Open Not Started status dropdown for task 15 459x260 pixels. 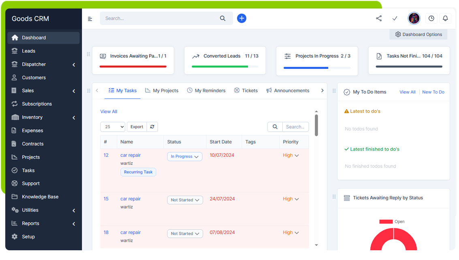tap(185, 200)
